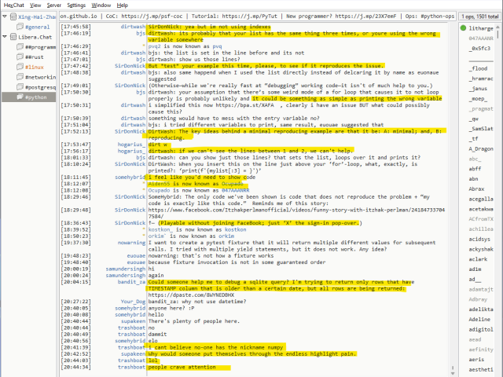Open the View menu
Viewport: 503px width, 377px height.
[35, 5]
